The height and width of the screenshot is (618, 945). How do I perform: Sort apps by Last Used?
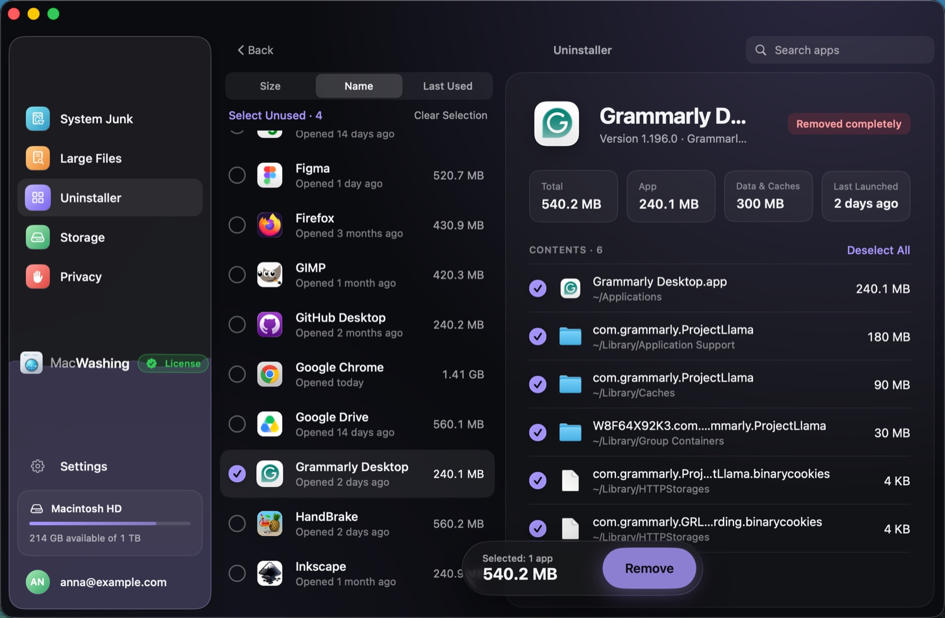(448, 86)
